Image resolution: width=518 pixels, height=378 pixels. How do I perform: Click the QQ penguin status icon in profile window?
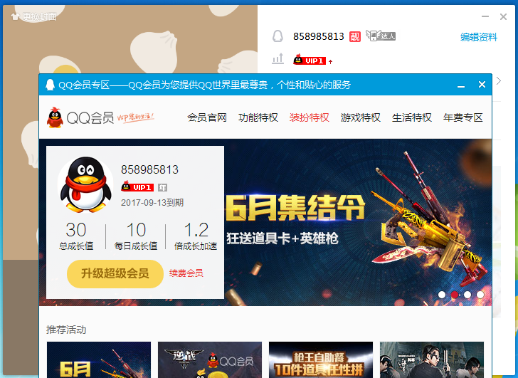click(277, 36)
